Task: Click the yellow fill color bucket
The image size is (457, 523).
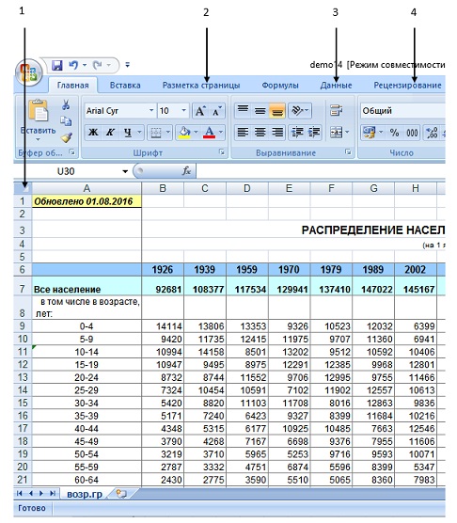Action: pos(184,133)
